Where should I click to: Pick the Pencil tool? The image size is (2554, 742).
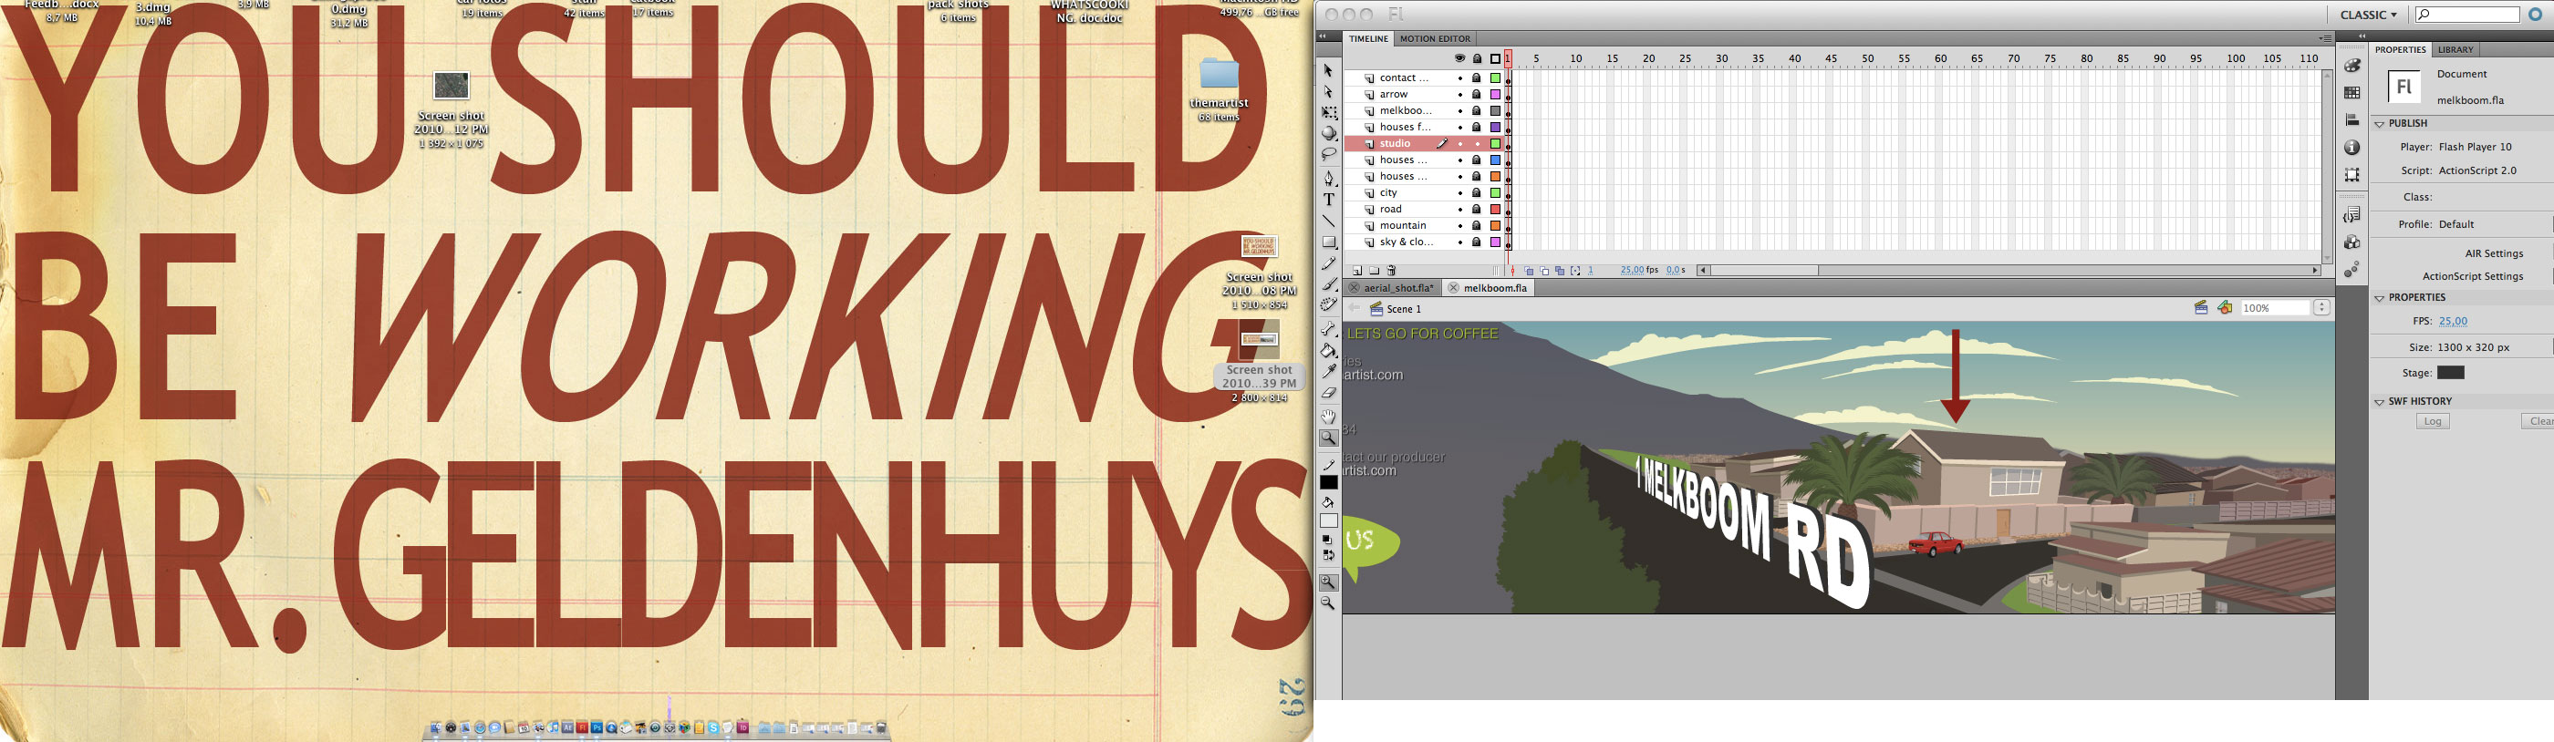tap(1329, 263)
